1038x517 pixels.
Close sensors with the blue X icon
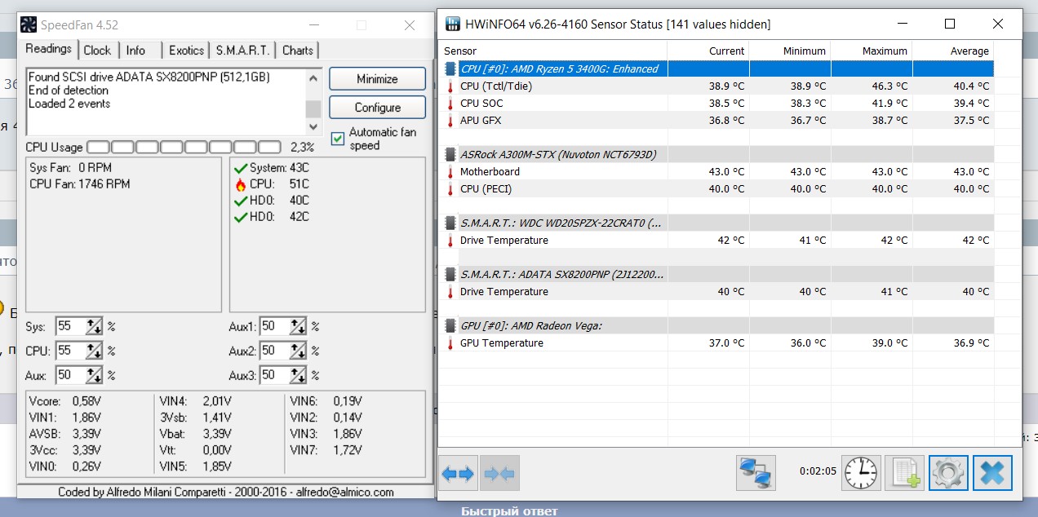coord(992,473)
